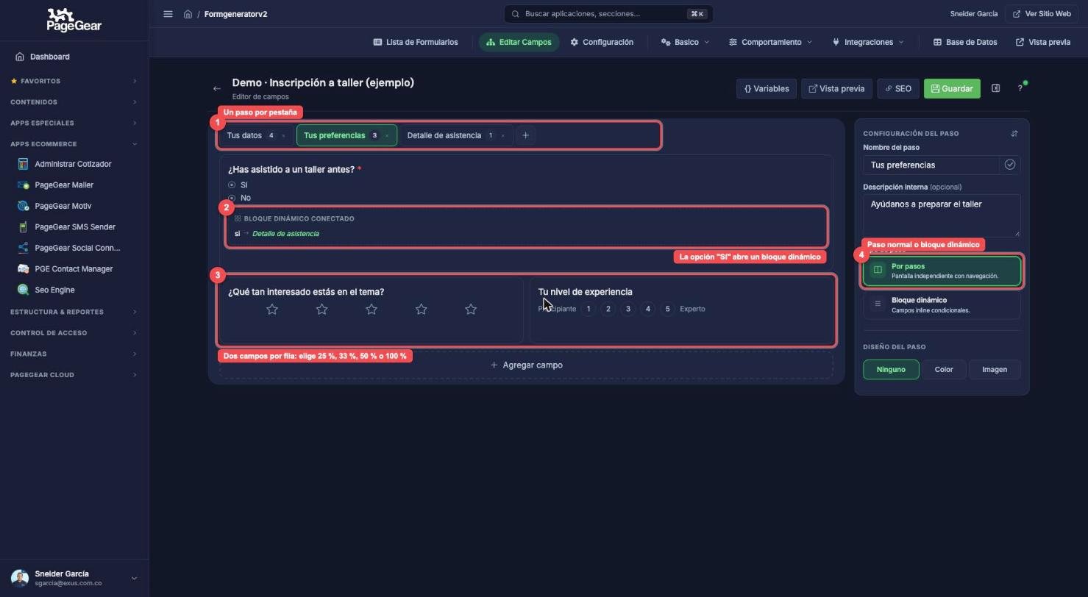The image size is (1088, 597).
Task: Click the SEO button
Action: 897,88
